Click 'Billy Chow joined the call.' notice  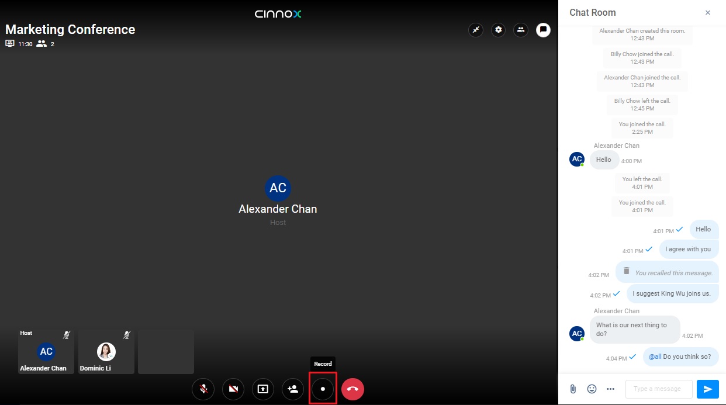642,58
